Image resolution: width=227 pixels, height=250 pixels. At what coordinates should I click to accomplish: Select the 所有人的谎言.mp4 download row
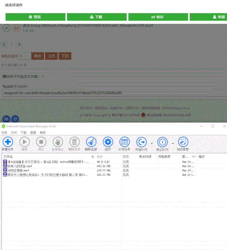[115, 166]
